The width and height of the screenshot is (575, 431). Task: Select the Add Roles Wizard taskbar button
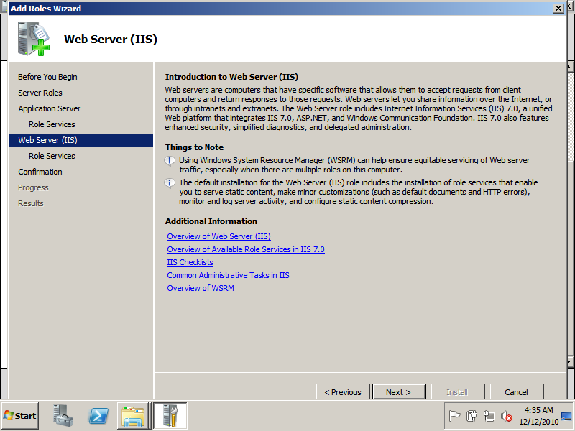click(x=170, y=416)
